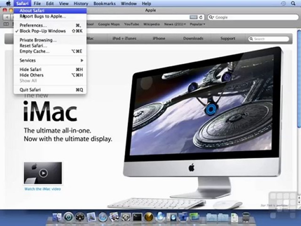Open iPhone nav tab
The image size is (301, 226).
click(x=159, y=38)
